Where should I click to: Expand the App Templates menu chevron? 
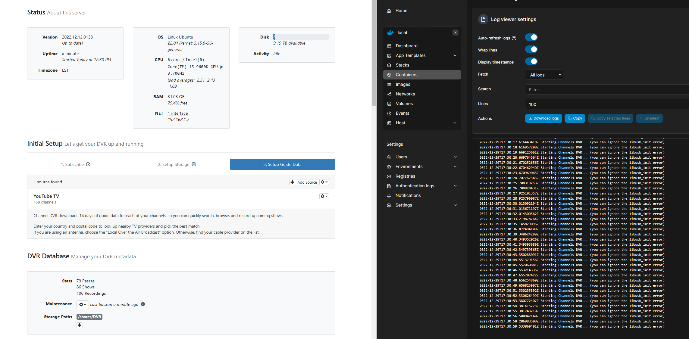(455, 55)
